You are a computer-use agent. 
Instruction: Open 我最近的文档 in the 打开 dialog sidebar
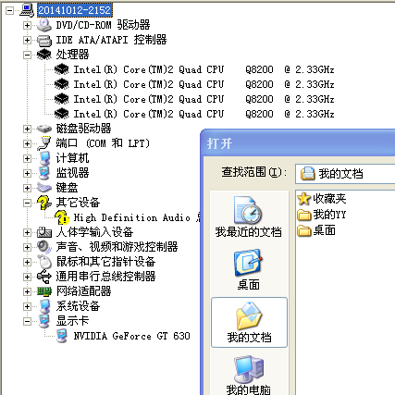pyautogui.click(x=249, y=216)
